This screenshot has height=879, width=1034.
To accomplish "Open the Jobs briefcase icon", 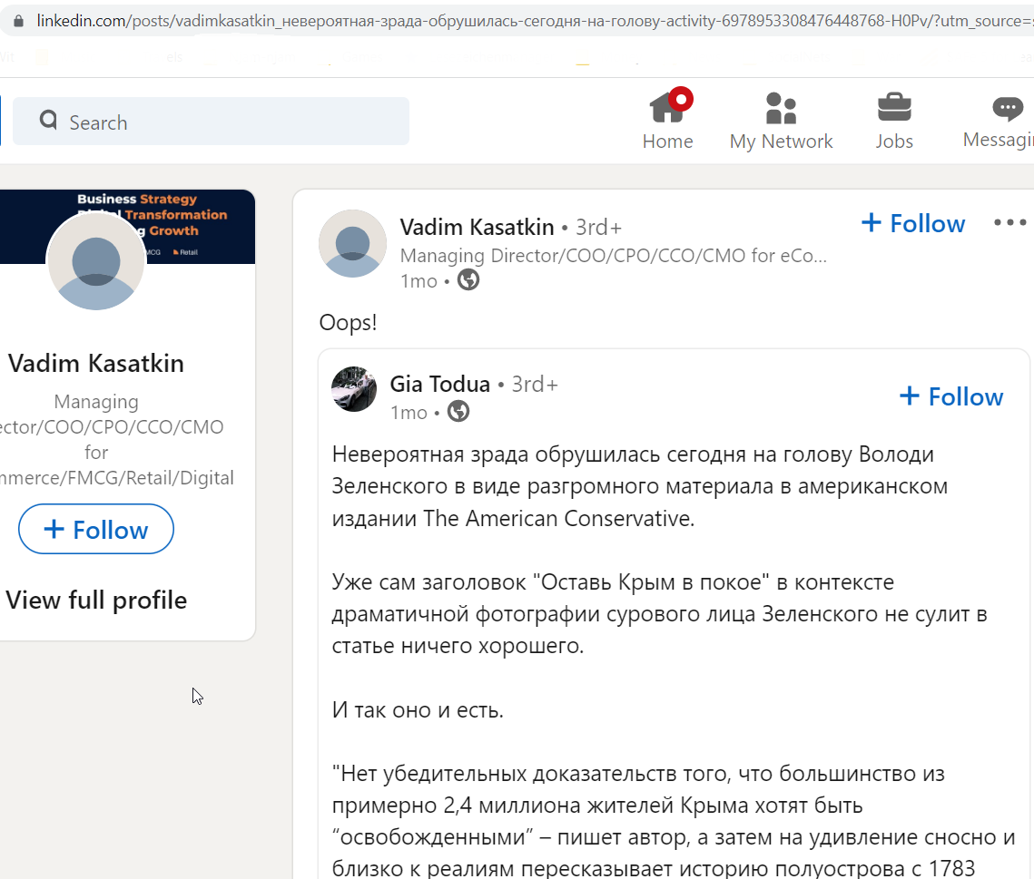I will pyautogui.click(x=894, y=107).
